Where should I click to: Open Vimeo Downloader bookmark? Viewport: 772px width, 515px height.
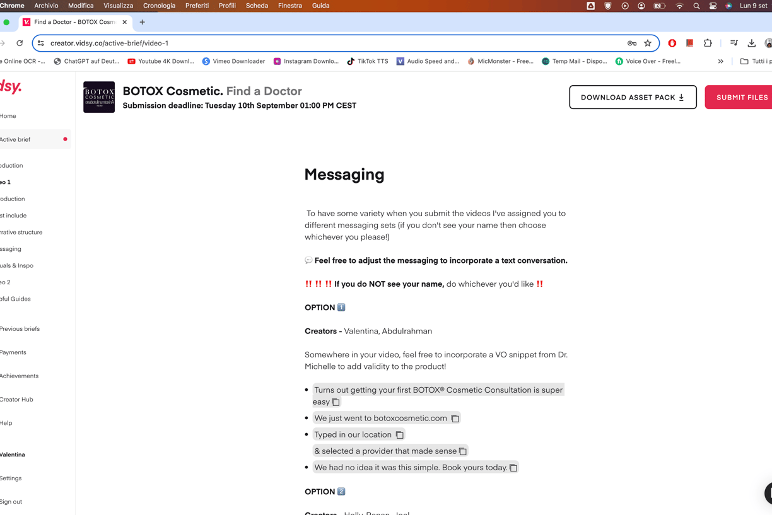tap(233, 62)
